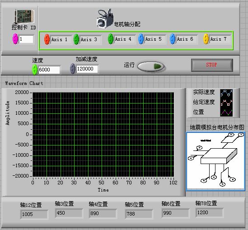248x230 pixels.
Task: Click the 加减速度 value field 120000
Action: pyautogui.click(x=87, y=69)
